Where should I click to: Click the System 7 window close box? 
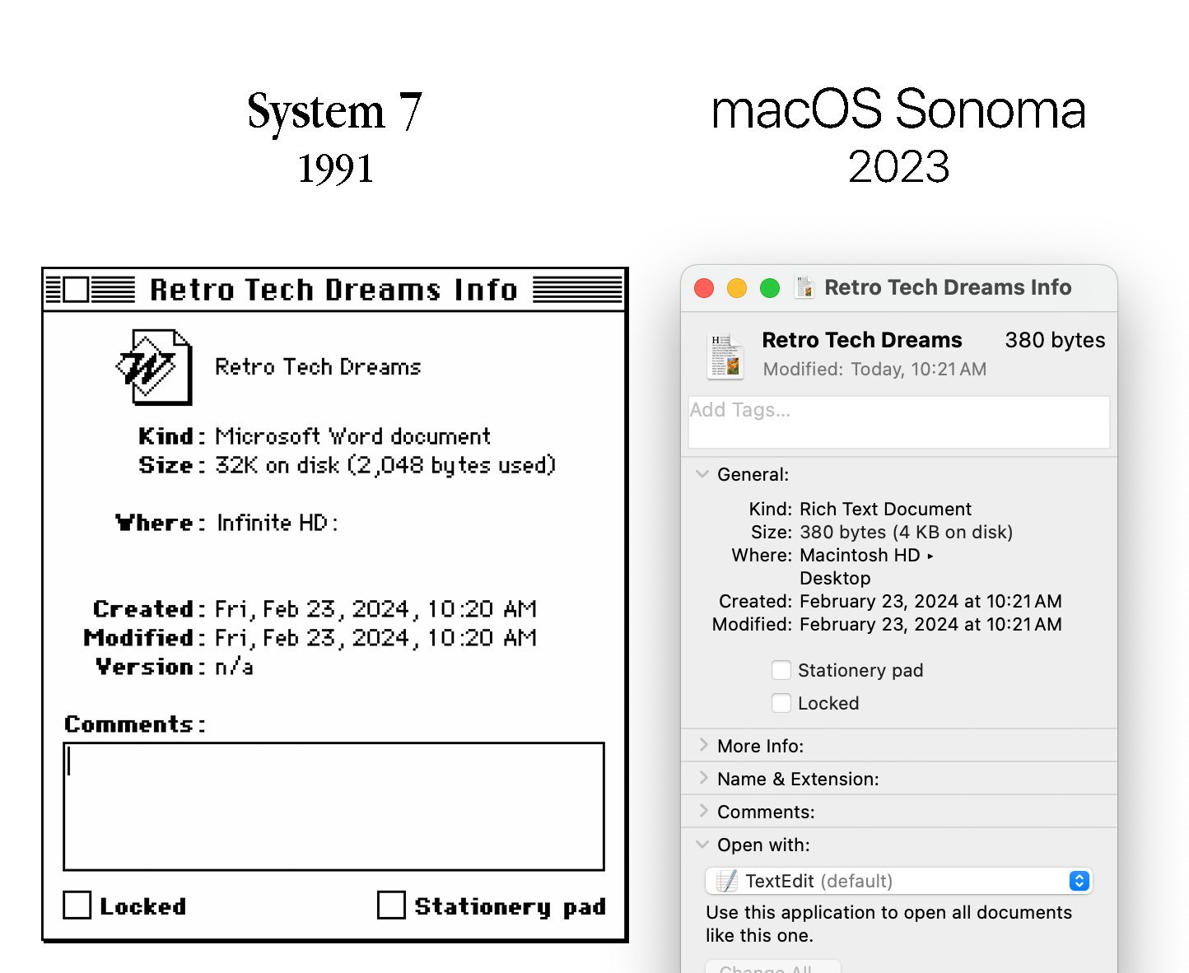click(x=76, y=290)
